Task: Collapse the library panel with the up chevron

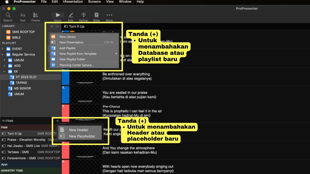Action: pyautogui.click(x=57, y=27)
